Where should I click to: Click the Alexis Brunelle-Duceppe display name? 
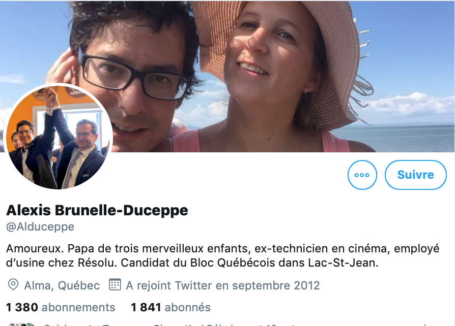(97, 210)
